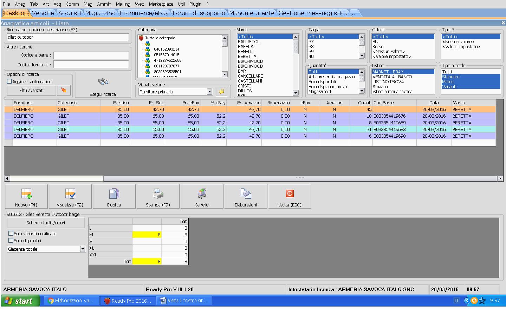Select row with barcode 8033854419683
Screen dimensions: 506x316
pos(250,129)
